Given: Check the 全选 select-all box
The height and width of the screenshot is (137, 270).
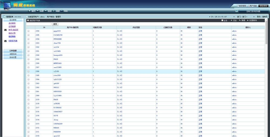Looking at the screenshot, I should point(222,20).
